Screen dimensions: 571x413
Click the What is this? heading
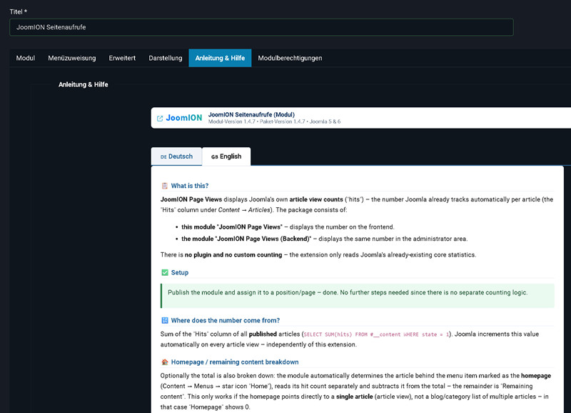tap(190, 186)
